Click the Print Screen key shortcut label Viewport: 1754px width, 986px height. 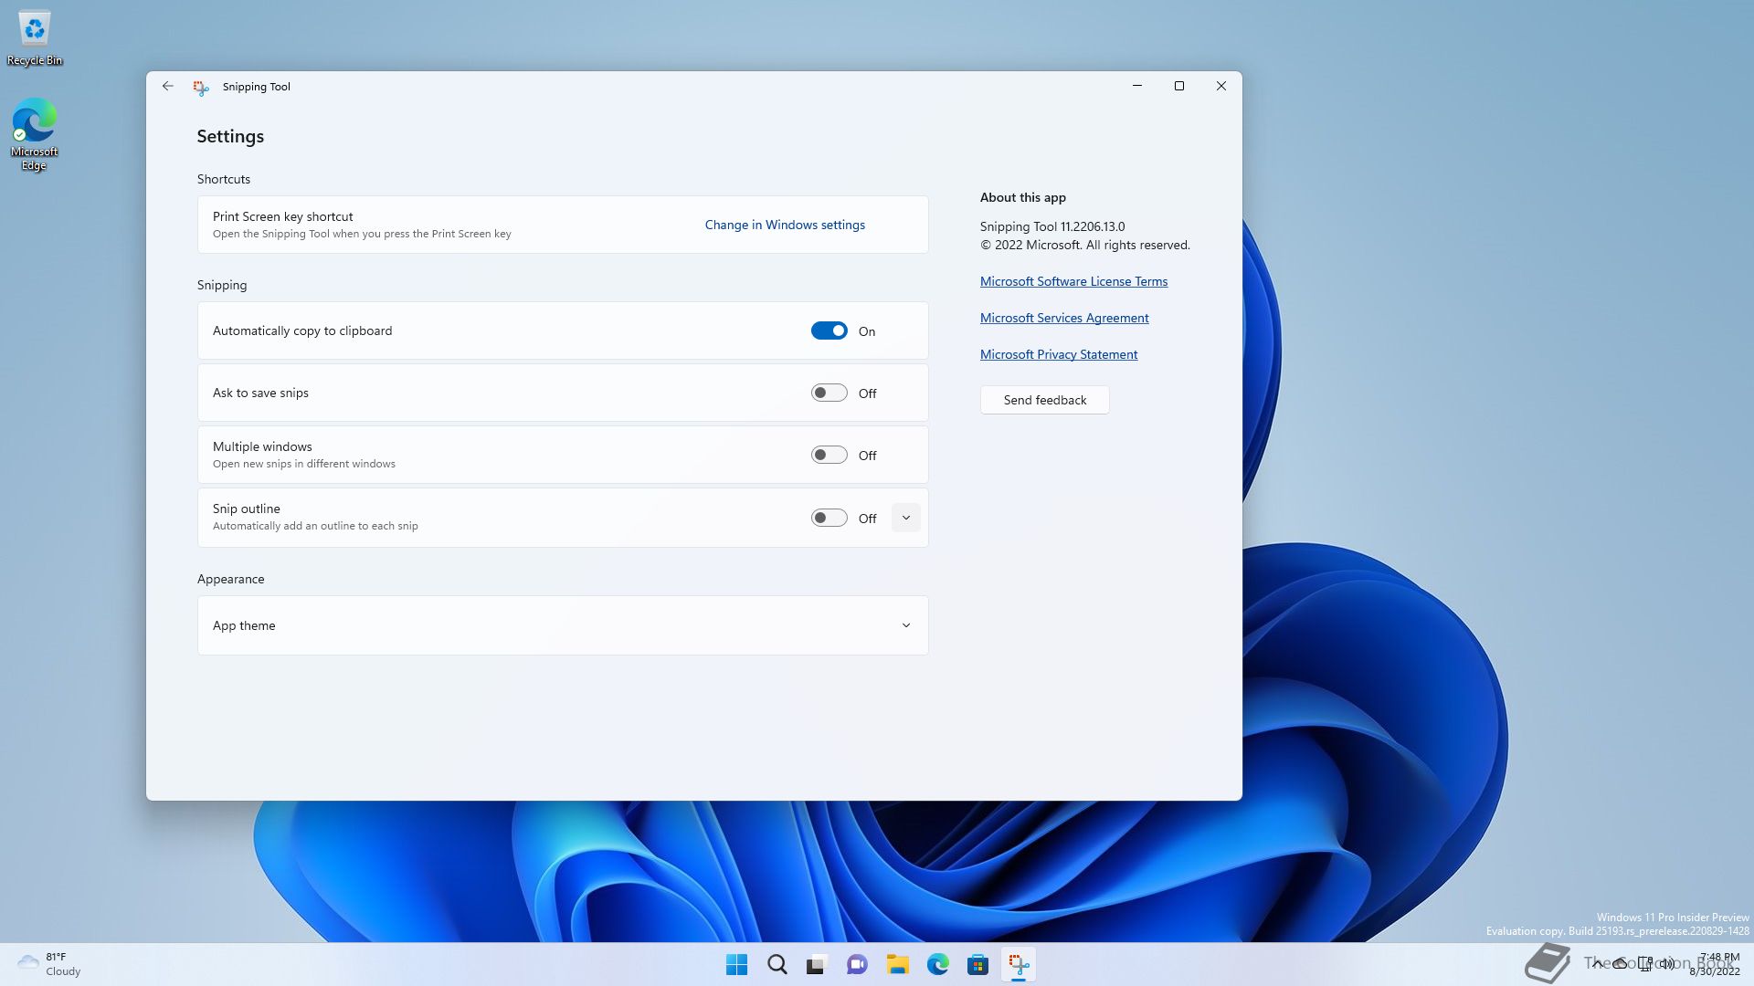(282, 216)
